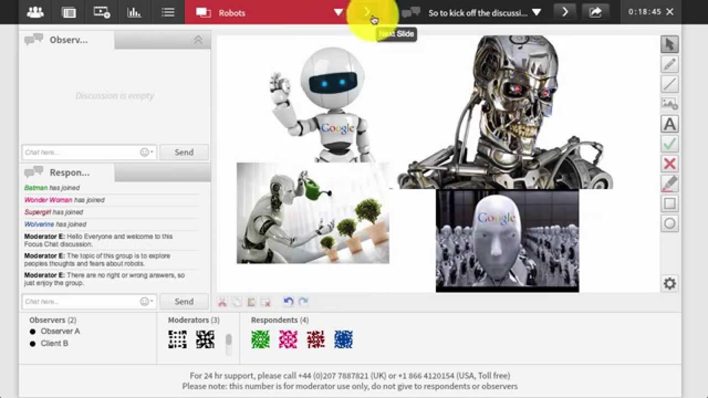Open emoji picker in Observers chat
The width and height of the screenshot is (708, 398).
[147, 153]
